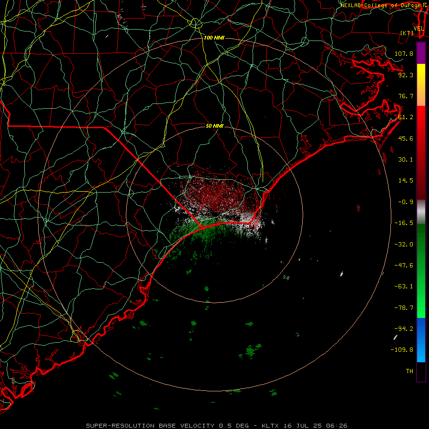The height and width of the screenshot is (429, 429).
Task: Click the -0.9 velocity scale value
Action: (x=406, y=202)
